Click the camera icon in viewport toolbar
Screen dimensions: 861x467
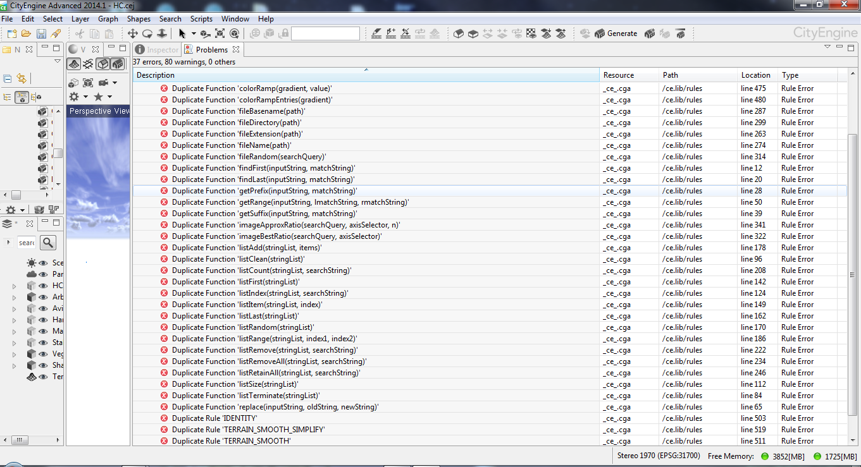click(104, 83)
